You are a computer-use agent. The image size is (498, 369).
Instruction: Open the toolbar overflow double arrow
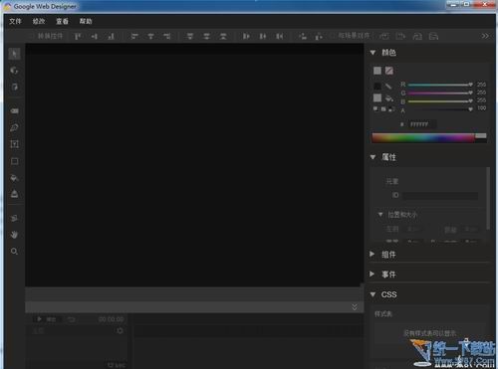tap(485, 36)
